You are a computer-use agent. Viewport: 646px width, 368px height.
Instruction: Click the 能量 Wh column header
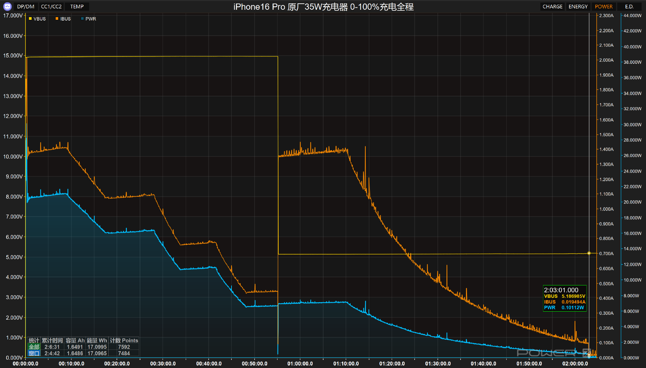click(97, 340)
